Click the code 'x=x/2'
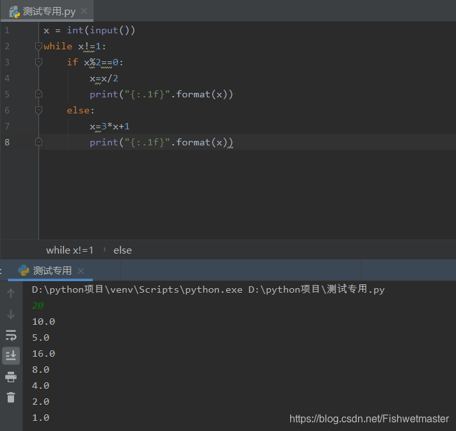The width and height of the screenshot is (456, 431). point(104,78)
